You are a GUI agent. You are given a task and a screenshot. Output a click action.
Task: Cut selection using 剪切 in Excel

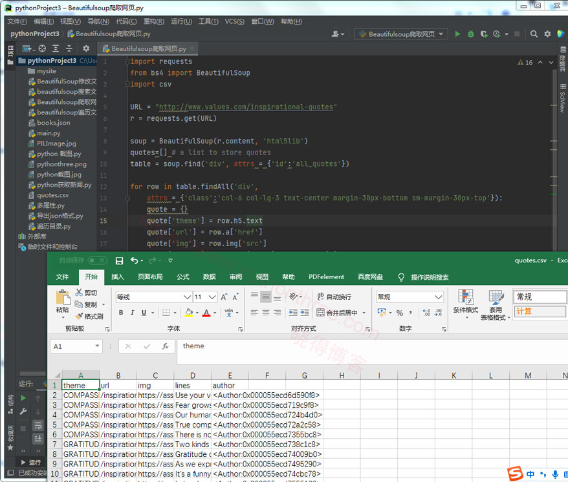[86, 293]
